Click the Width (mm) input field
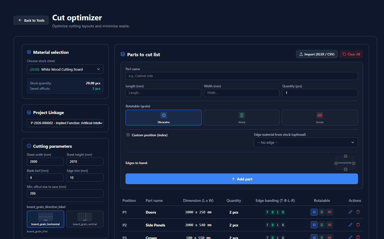The height and width of the screenshot is (239, 384). coord(242,93)
